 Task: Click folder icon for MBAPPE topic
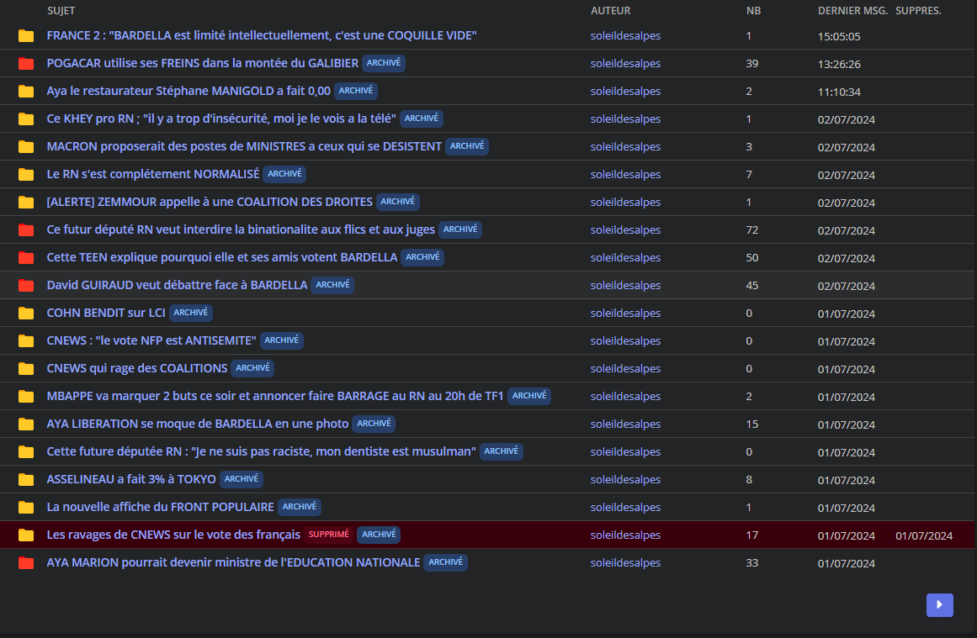[26, 396]
